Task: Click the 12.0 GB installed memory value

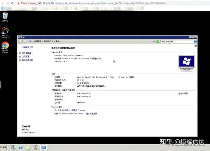Action: (x=80, y=80)
